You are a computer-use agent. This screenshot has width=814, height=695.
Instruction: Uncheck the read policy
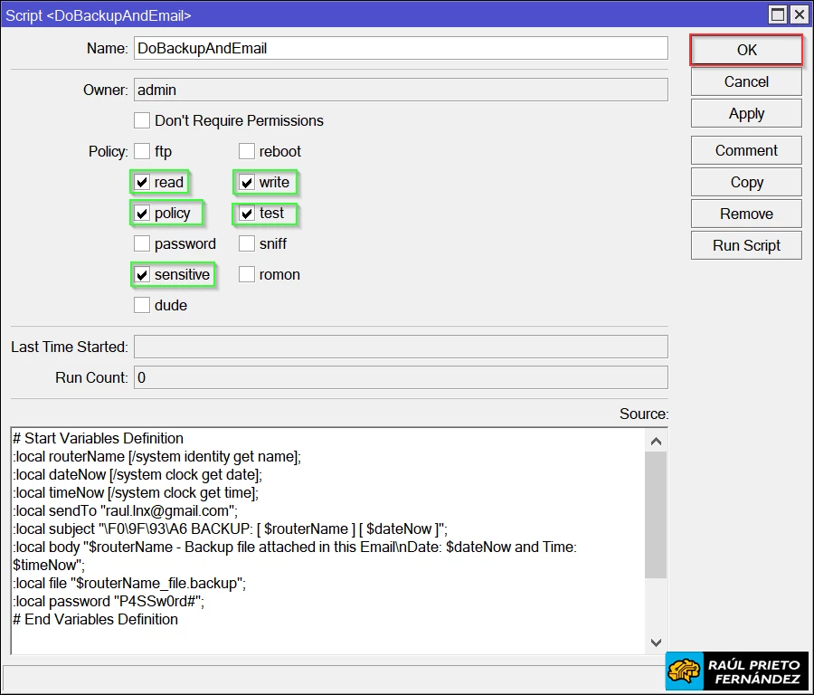pos(142,182)
